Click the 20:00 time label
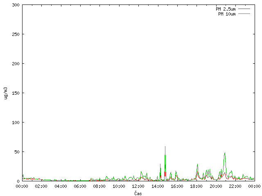This screenshot has width=262, height=196. tap(216, 186)
